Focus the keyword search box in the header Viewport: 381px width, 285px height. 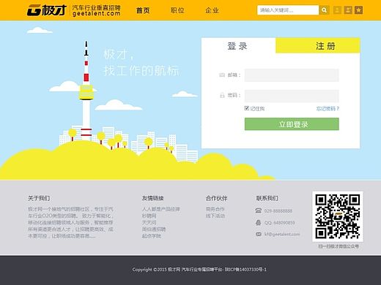click(288, 10)
